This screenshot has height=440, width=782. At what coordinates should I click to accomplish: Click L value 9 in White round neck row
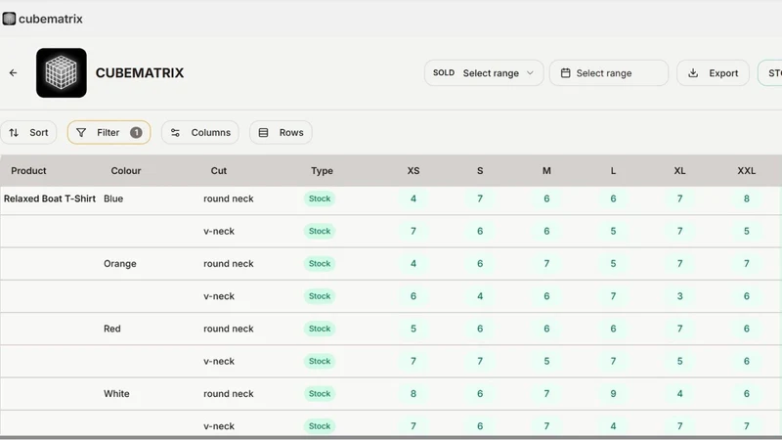pyautogui.click(x=613, y=394)
